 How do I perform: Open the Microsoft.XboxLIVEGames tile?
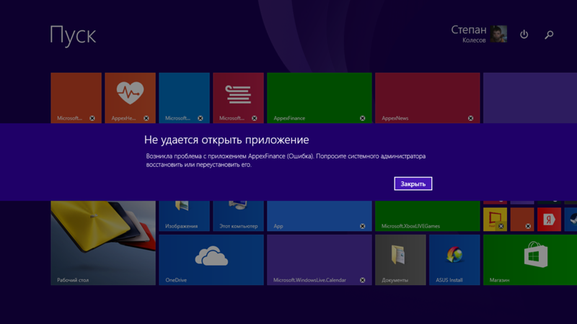point(427,216)
